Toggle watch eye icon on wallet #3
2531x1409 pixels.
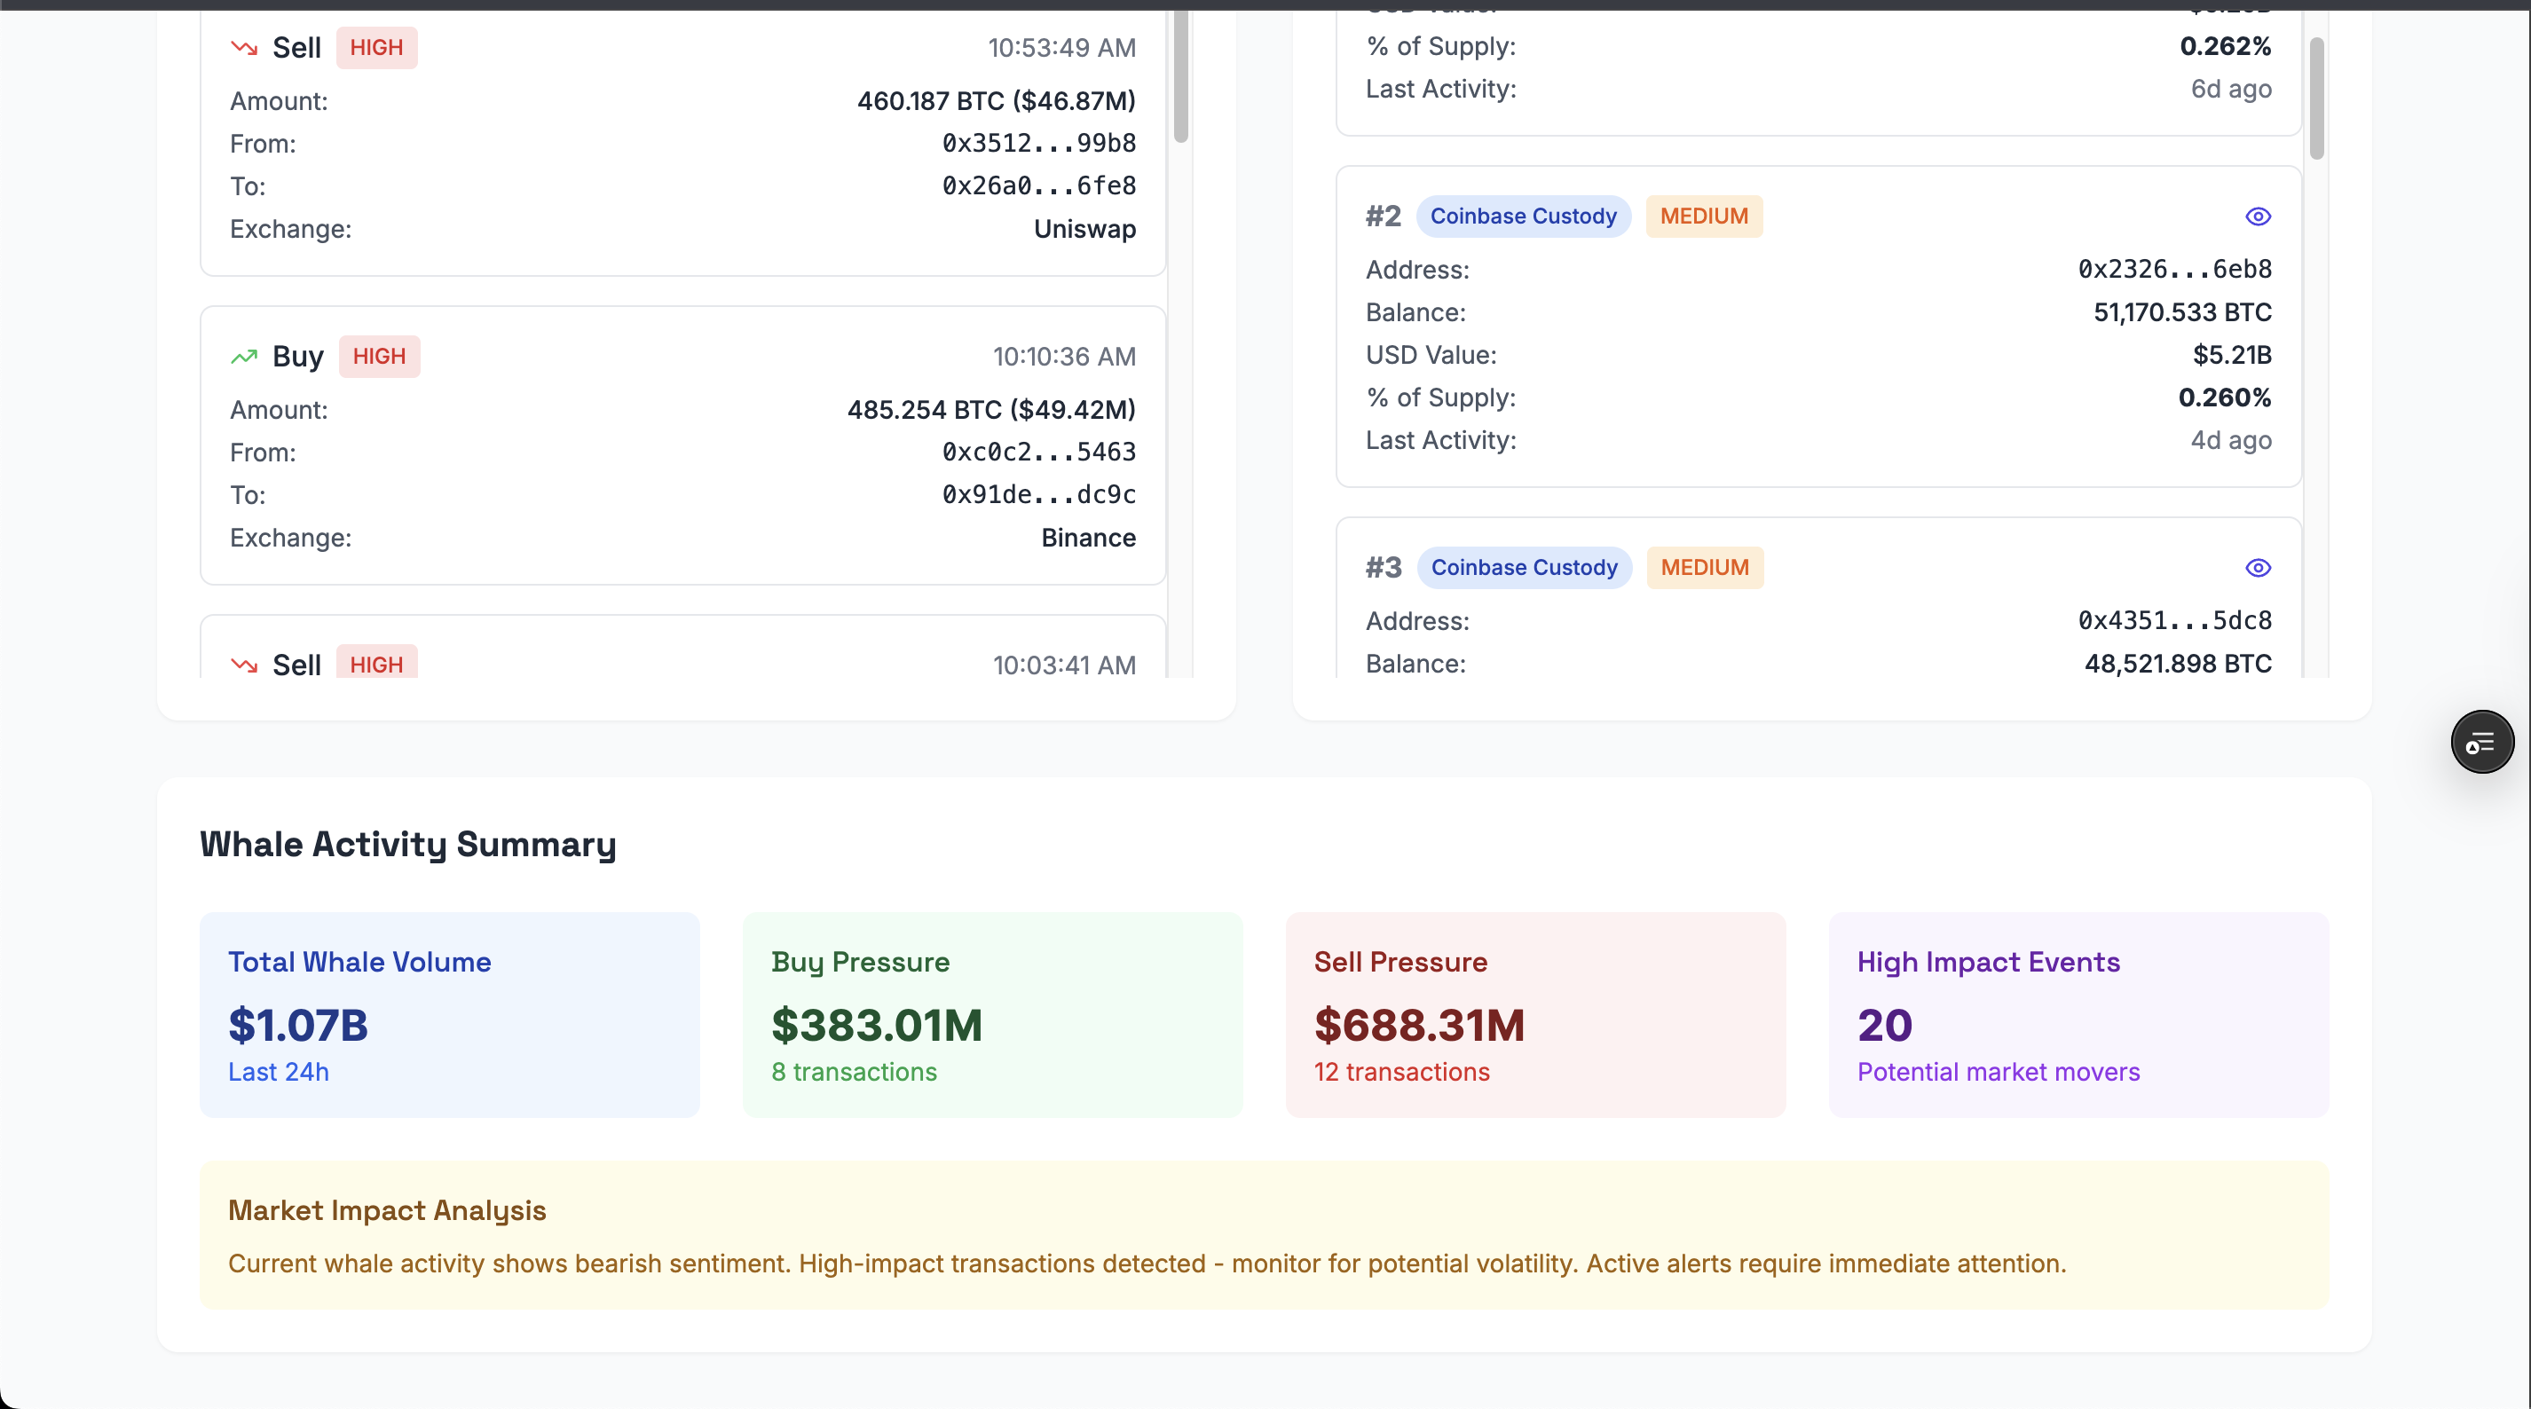tap(2258, 568)
